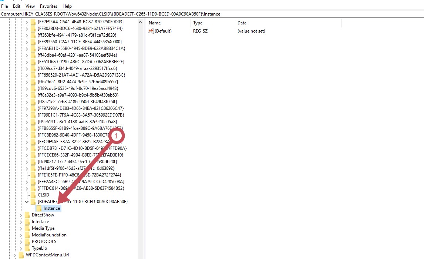Expand the {FF393560-C2A7-11CF-BFF4-444553540000} key
The height and width of the screenshot is (259, 424).
(27, 42)
